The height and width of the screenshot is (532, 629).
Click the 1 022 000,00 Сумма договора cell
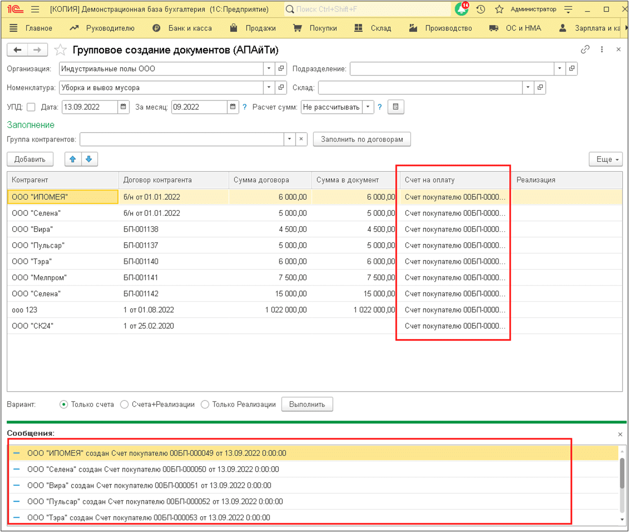tap(270, 310)
